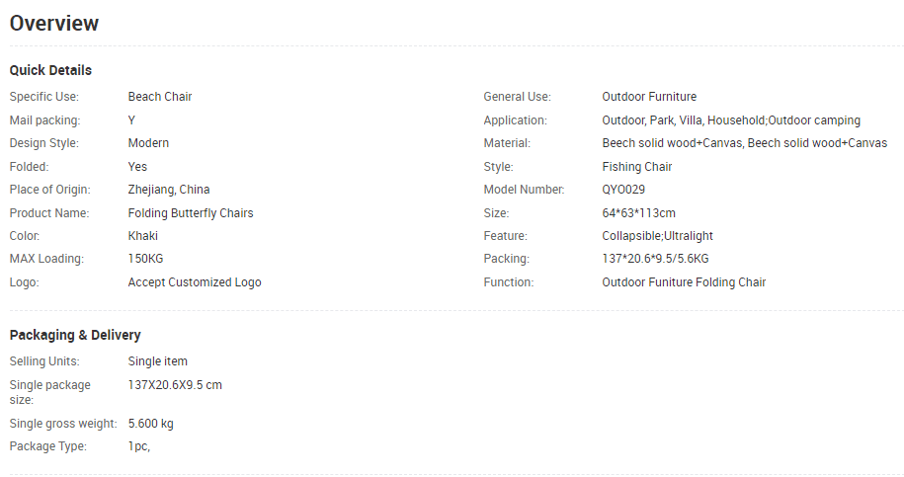Click the 150KG max loading value
This screenshot has width=904, height=477.
point(146,259)
